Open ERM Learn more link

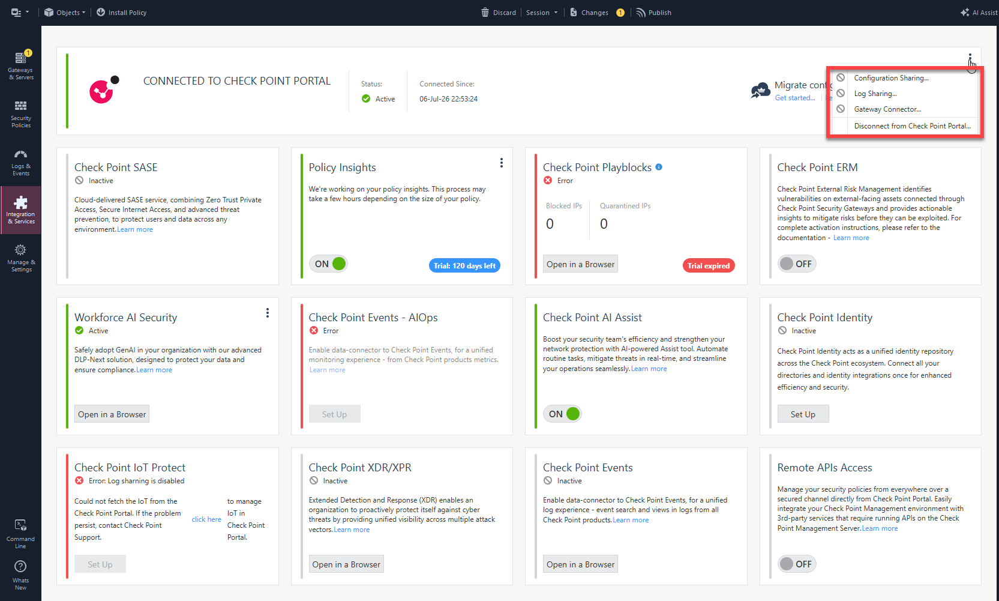pyautogui.click(x=851, y=238)
